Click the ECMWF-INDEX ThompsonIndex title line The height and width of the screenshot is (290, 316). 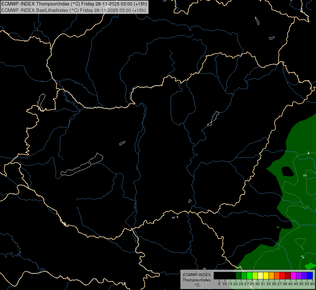[x=74, y=4]
